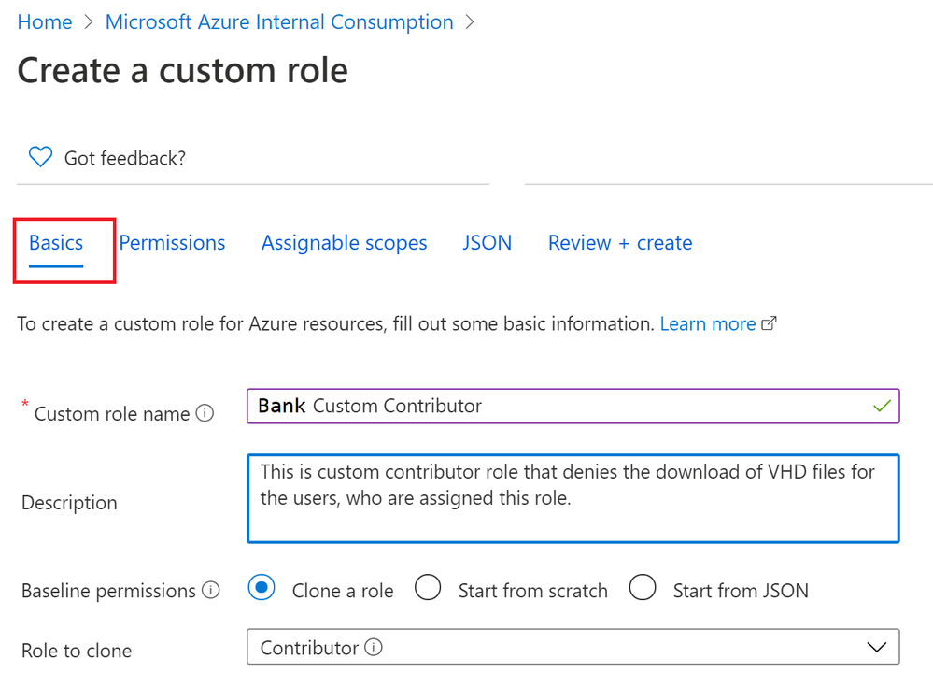Viewport: 933px width, 673px height.
Task: Select the Clone a role radio button
Action: [x=262, y=588]
